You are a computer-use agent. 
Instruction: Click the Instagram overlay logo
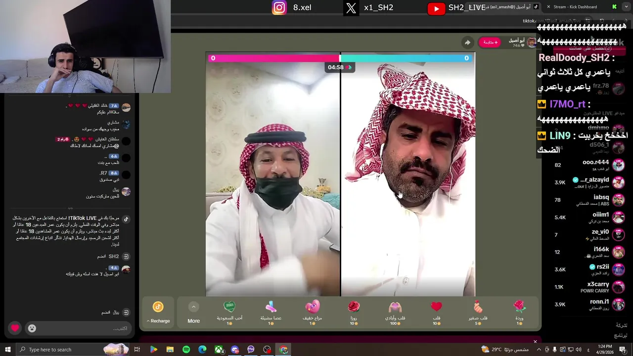(x=279, y=7)
